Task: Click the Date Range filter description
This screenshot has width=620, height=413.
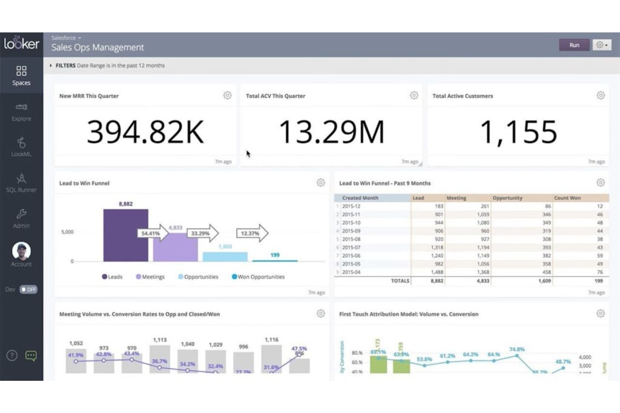Action: (x=121, y=65)
